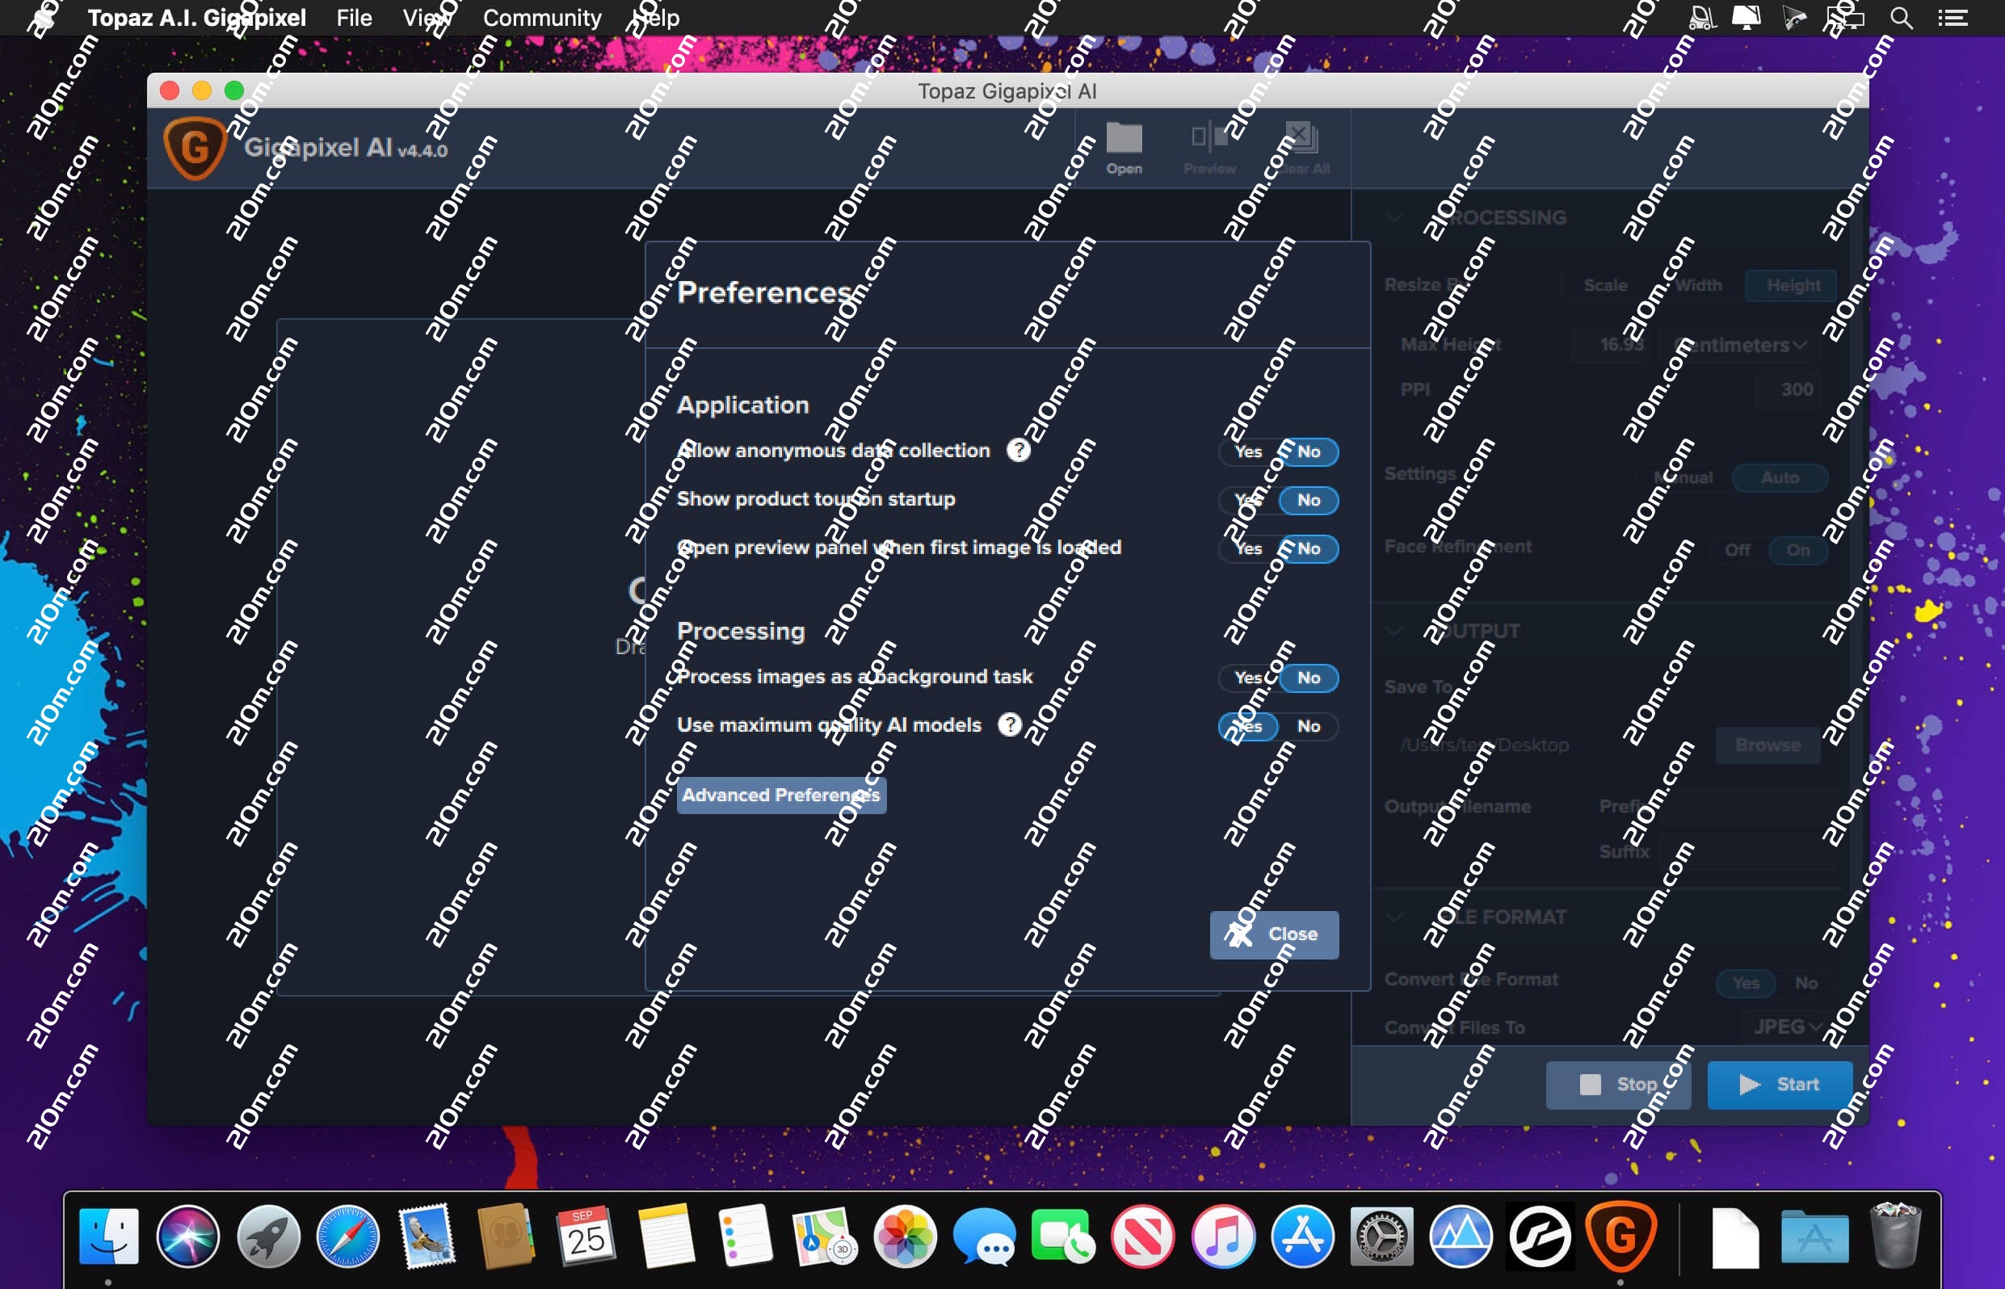Collapse the OUTPUT section chevron
This screenshot has width=2005, height=1289.
(1393, 631)
